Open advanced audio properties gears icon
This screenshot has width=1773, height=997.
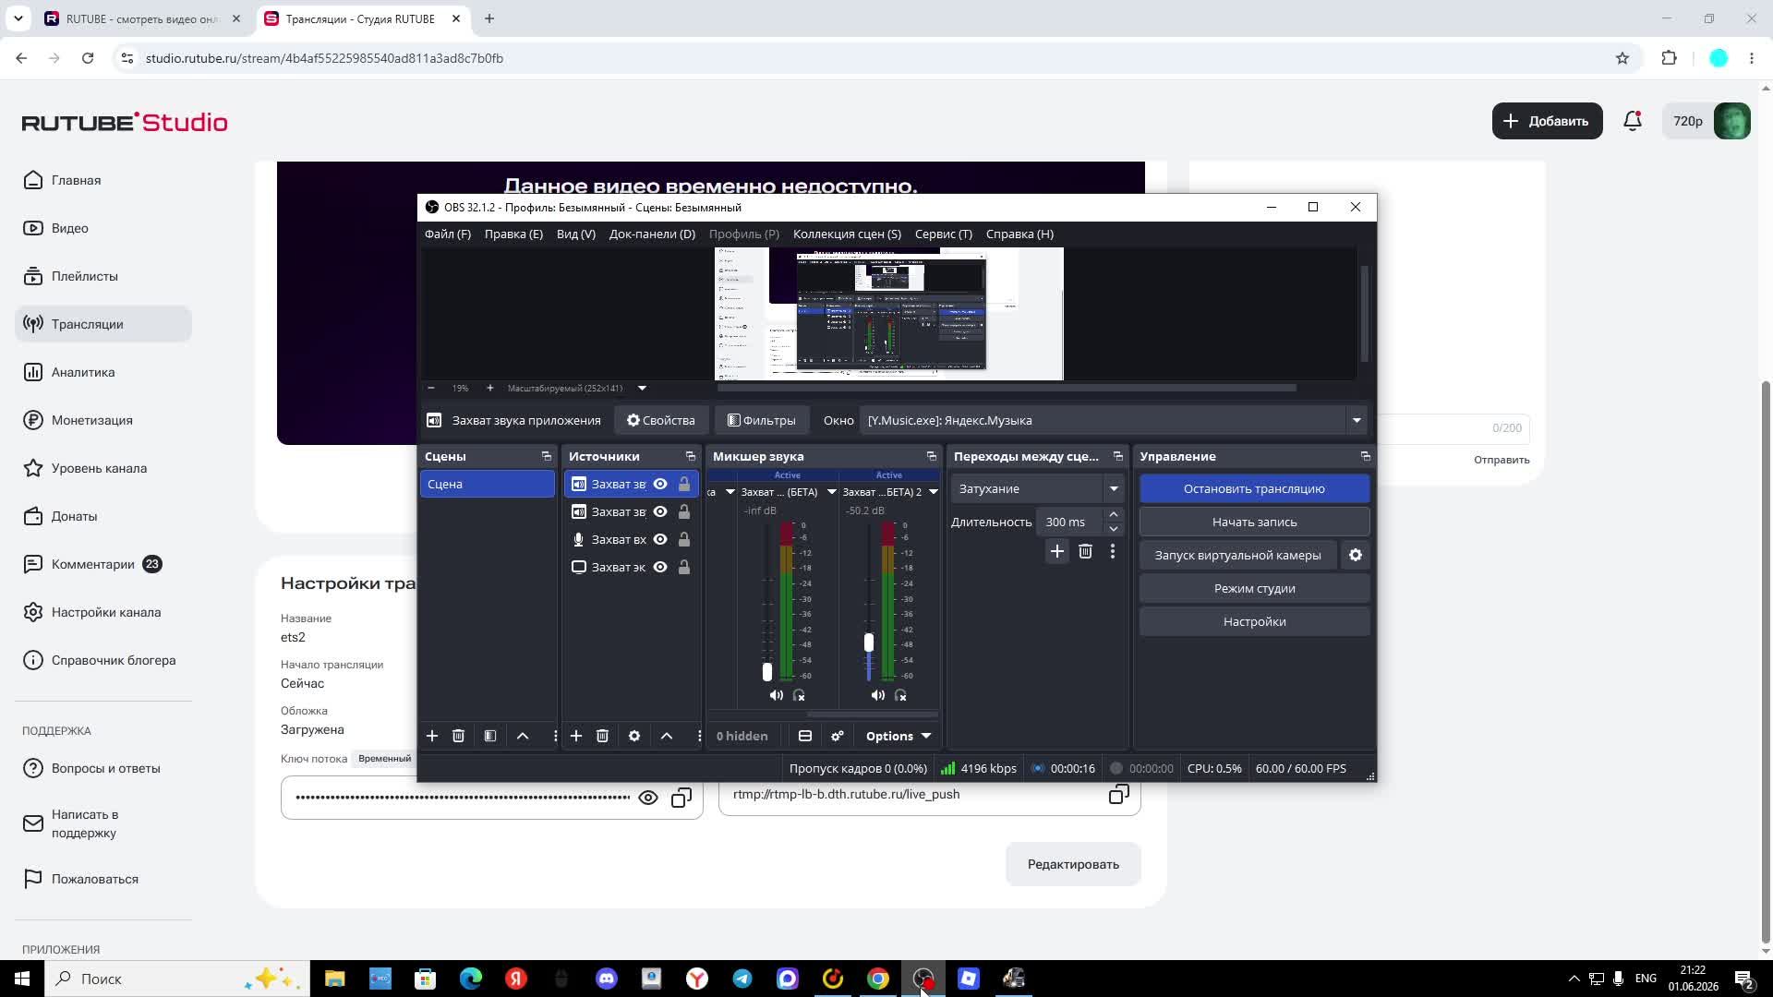838,736
